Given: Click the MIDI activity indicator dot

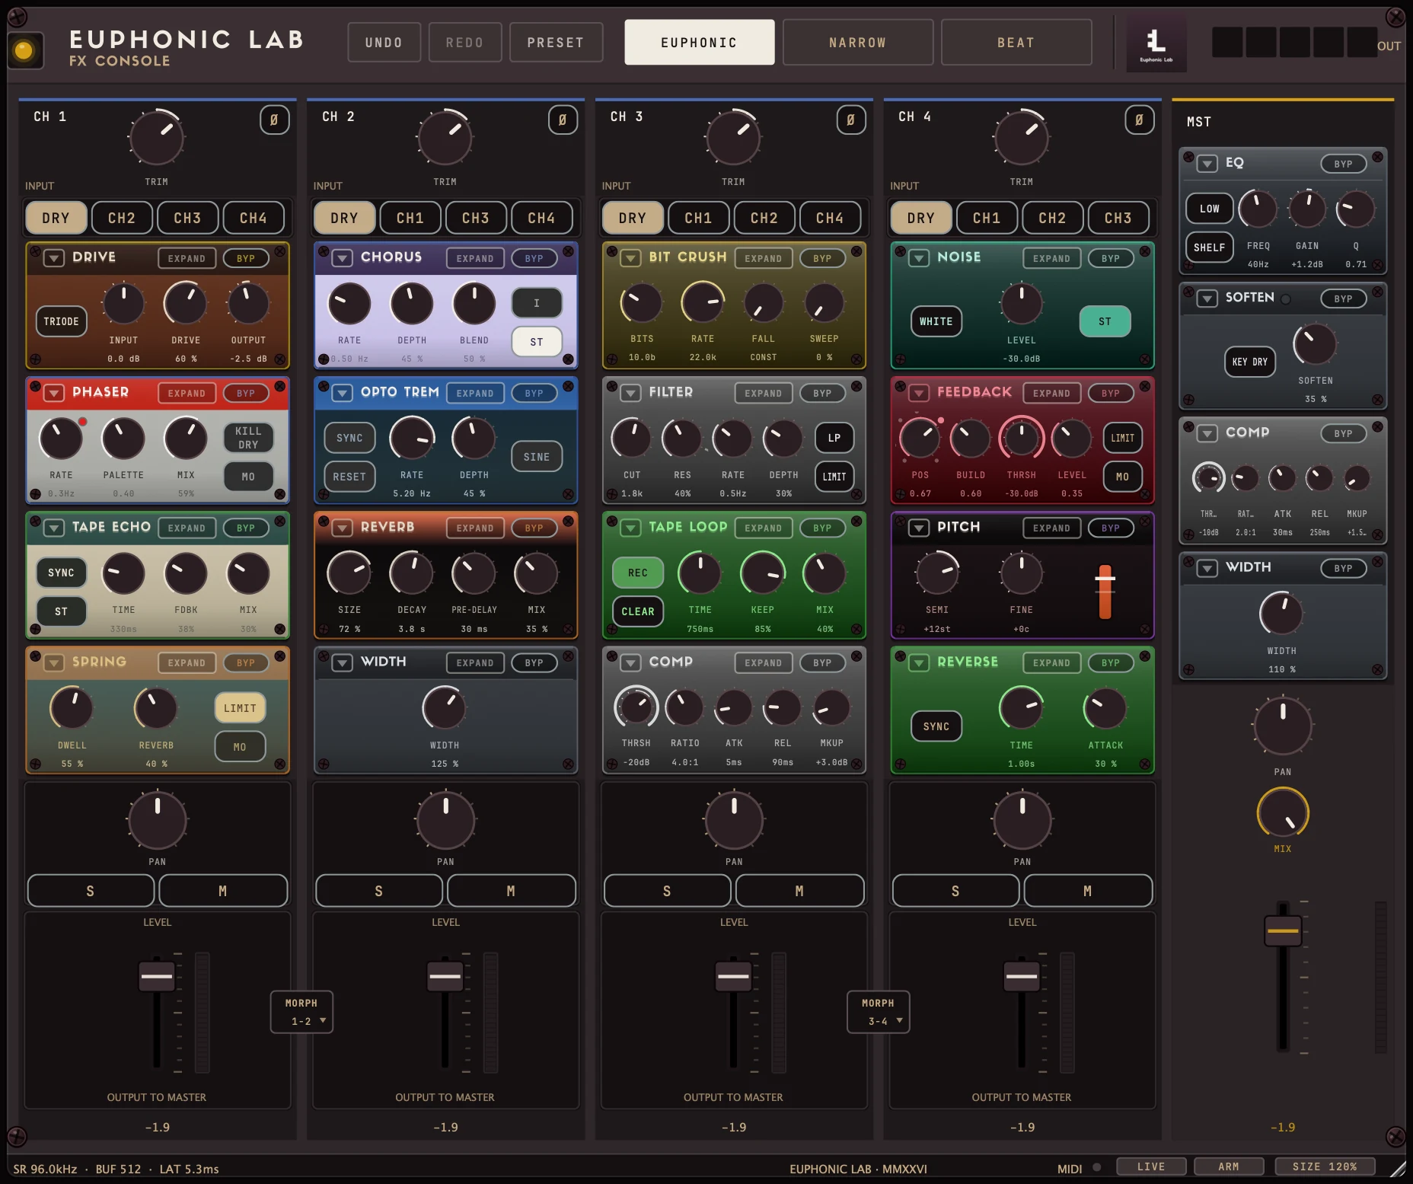Looking at the screenshot, I should click(1097, 1166).
